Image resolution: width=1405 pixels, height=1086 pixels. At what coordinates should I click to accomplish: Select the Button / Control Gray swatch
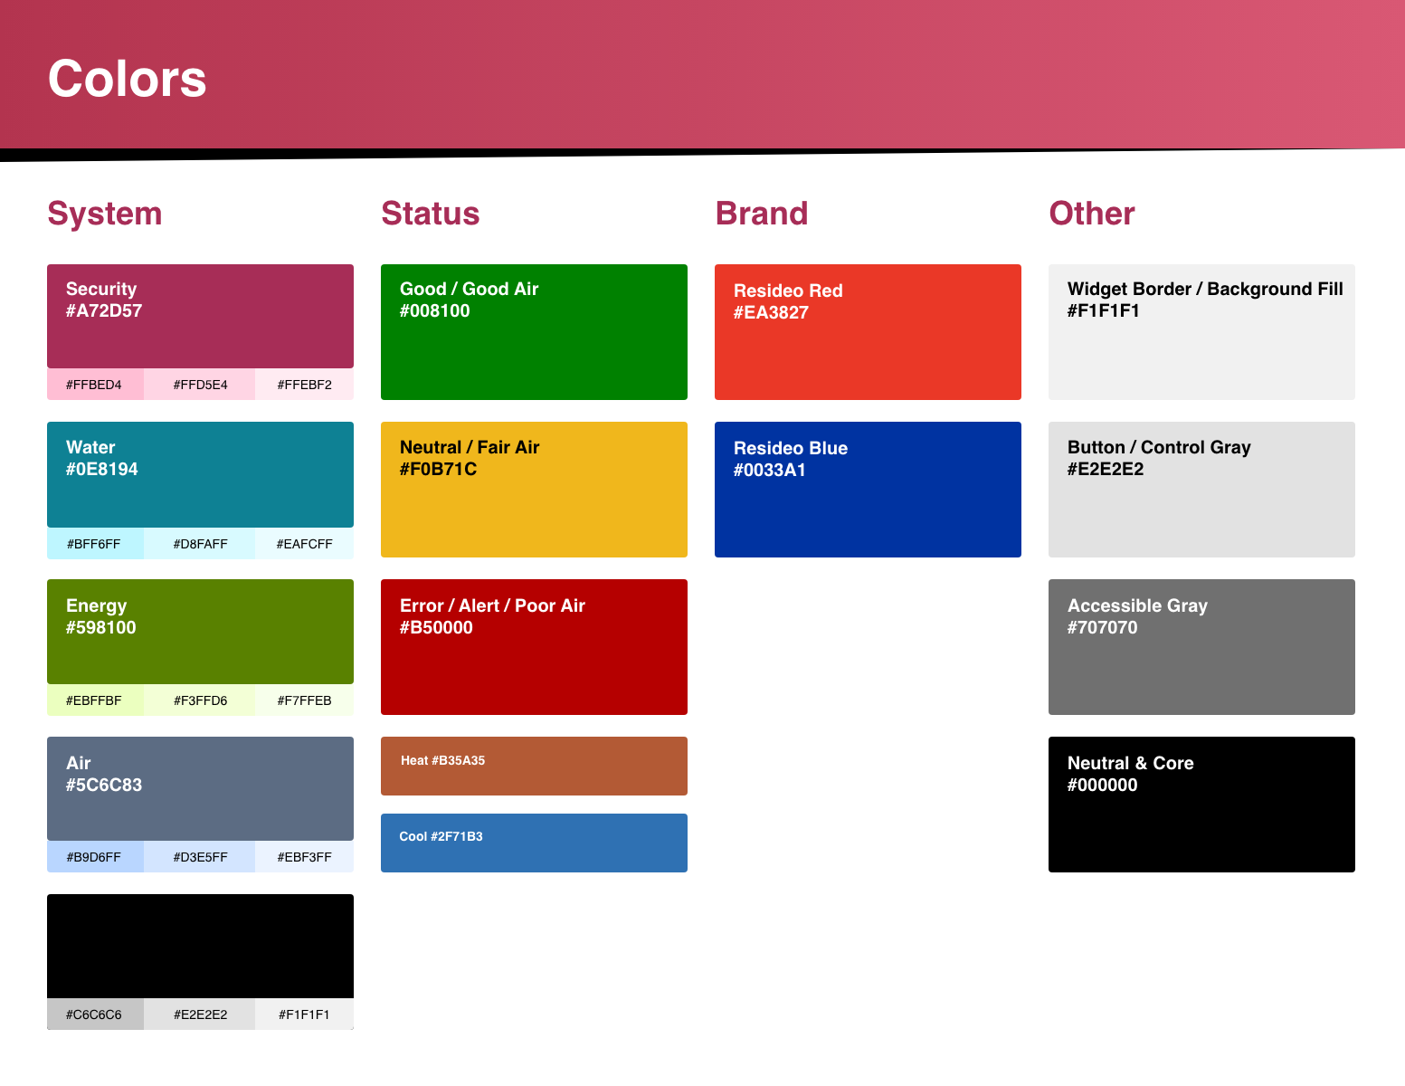coord(1201,490)
